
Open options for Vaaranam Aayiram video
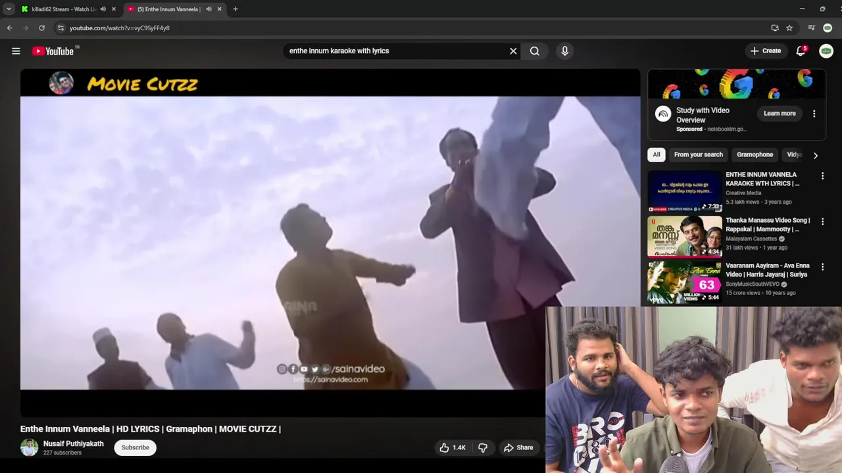point(822,267)
